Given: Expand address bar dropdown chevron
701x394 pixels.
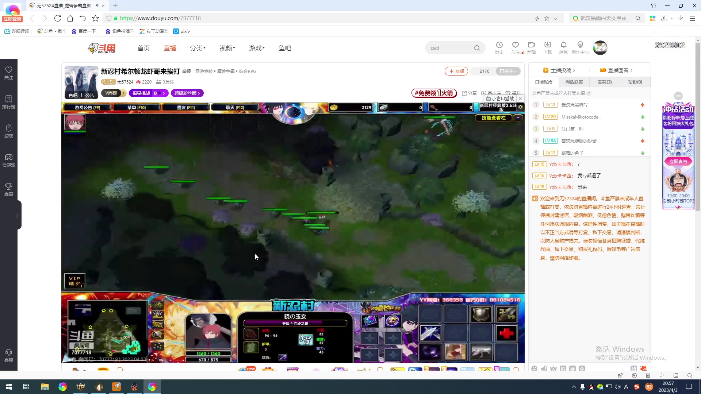Looking at the screenshot, I should [x=555, y=18].
